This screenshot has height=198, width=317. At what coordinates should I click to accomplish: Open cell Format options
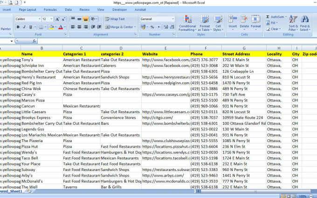(x=256, y=23)
